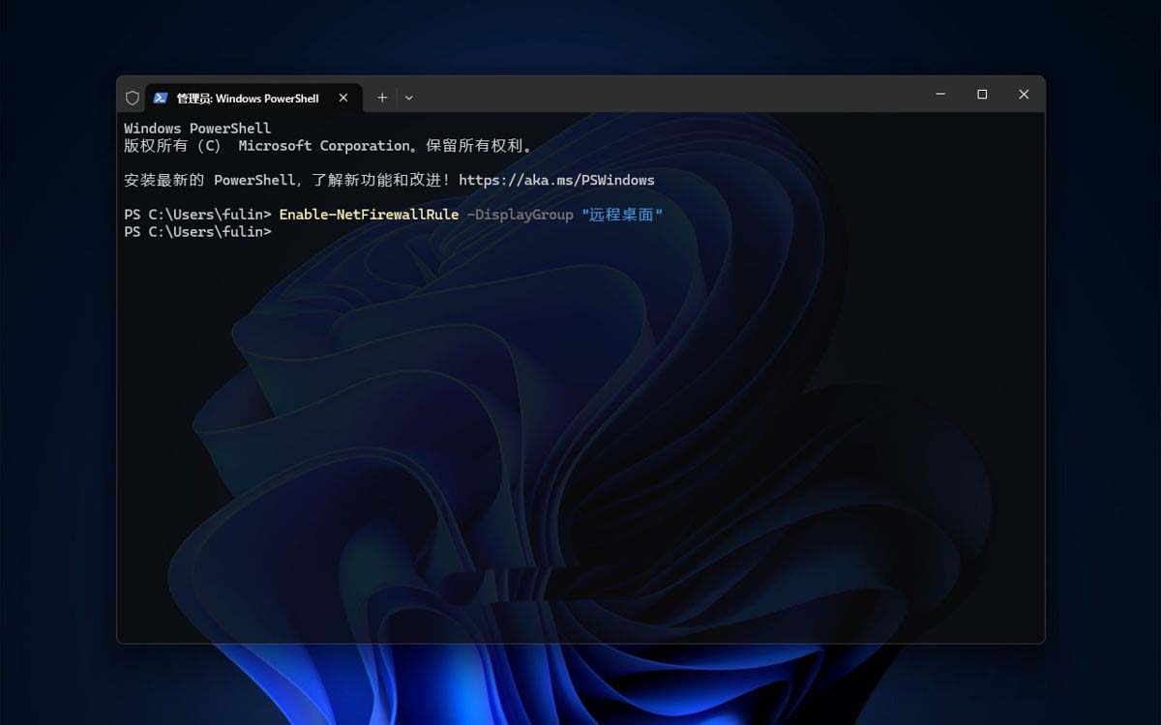Open a new tab with plus button

click(x=382, y=98)
